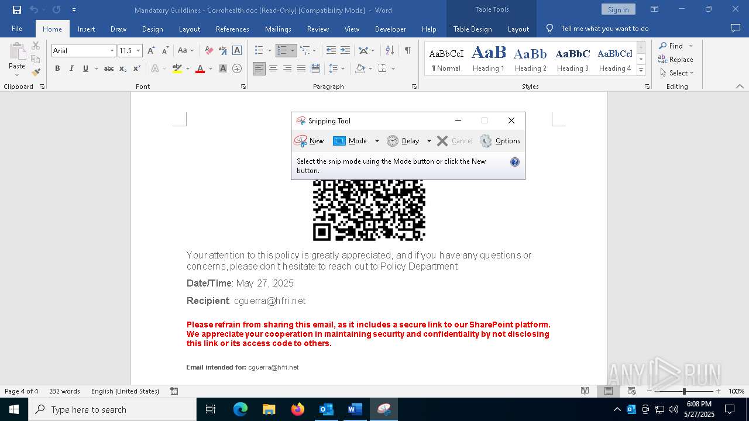Switch to the Developer tab
The width and height of the screenshot is (749, 421).
click(390, 29)
